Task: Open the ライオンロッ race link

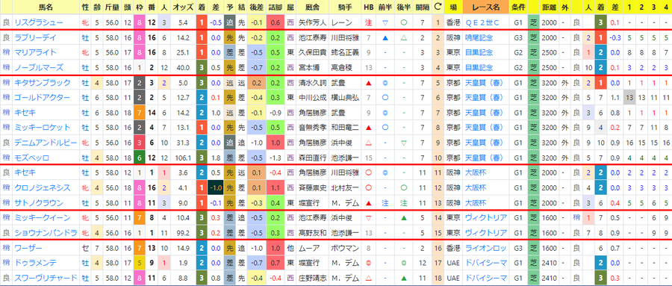Action: click(486, 248)
